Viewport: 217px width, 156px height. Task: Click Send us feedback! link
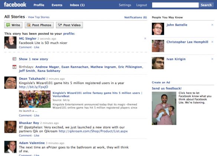coord(167,88)
